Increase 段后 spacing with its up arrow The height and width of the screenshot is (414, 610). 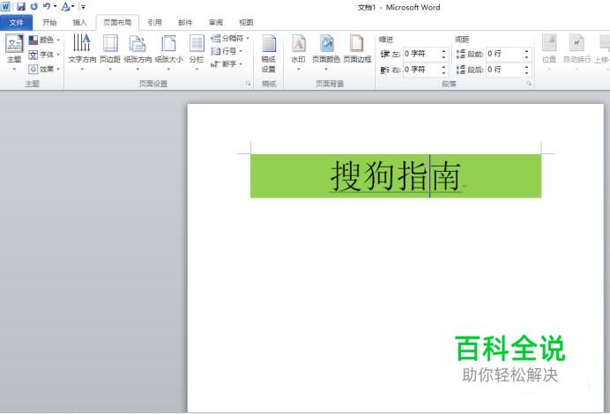(x=527, y=66)
